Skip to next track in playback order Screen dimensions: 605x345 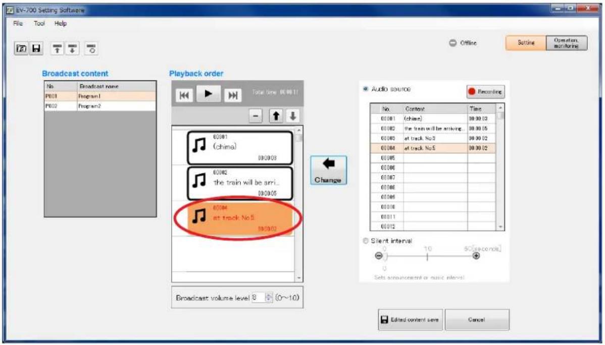(233, 95)
